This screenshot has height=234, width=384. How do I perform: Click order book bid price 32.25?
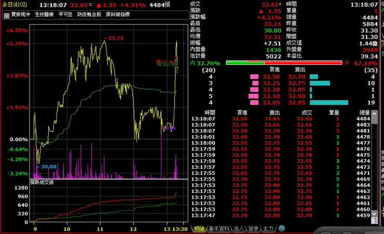coord(271,83)
